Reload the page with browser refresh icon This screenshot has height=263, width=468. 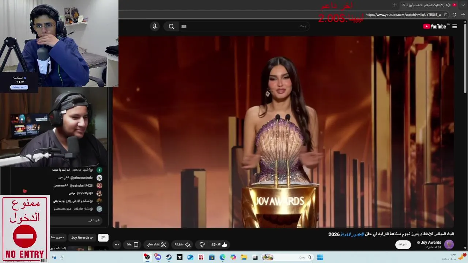(x=454, y=15)
